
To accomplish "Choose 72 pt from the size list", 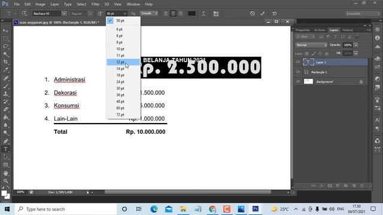I will pyautogui.click(x=123, y=115).
